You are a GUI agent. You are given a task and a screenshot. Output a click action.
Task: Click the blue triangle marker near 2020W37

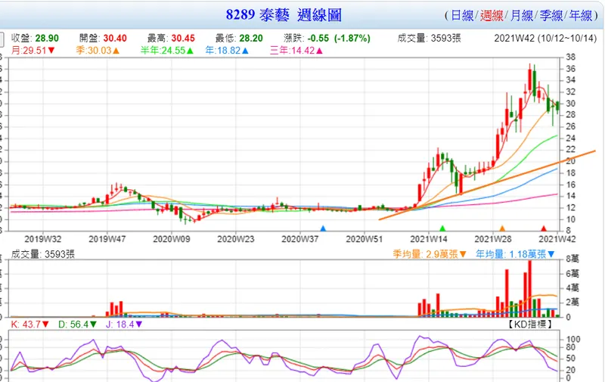coord(324,228)
